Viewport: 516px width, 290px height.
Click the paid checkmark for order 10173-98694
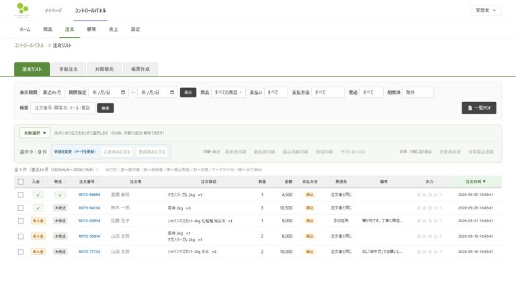pyautogui.click(x=38, y=195)
